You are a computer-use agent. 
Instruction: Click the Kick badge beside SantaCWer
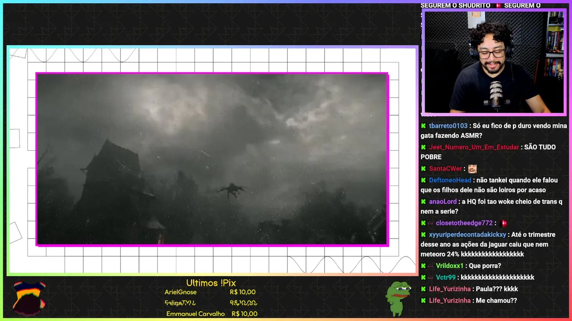tap(423, 169)
